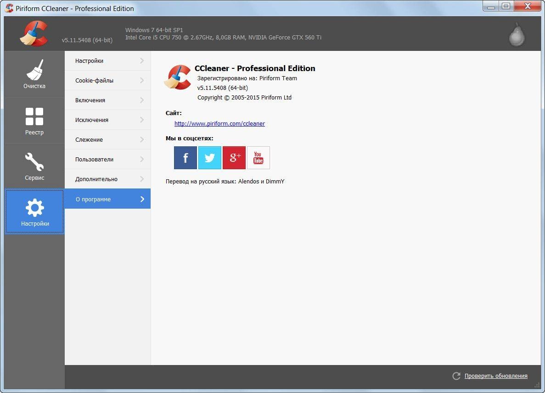Screen dimensions: 545x393
Task: Open the Cookie-файлы submenu item
Action: click(108, 81)
